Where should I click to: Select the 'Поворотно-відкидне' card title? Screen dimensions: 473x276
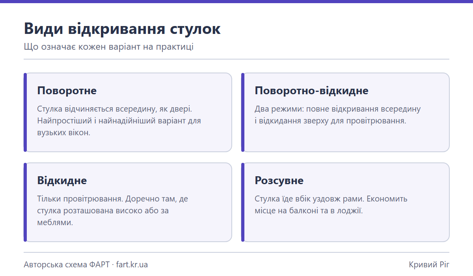click(x=311, y=91)
